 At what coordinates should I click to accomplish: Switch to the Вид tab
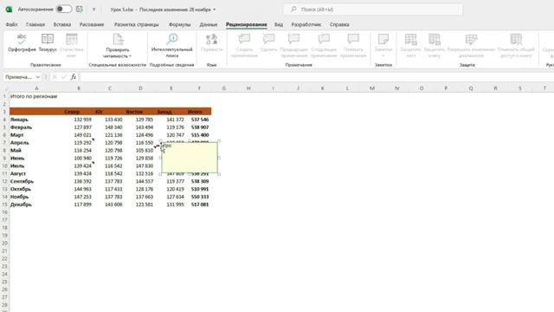279,24
